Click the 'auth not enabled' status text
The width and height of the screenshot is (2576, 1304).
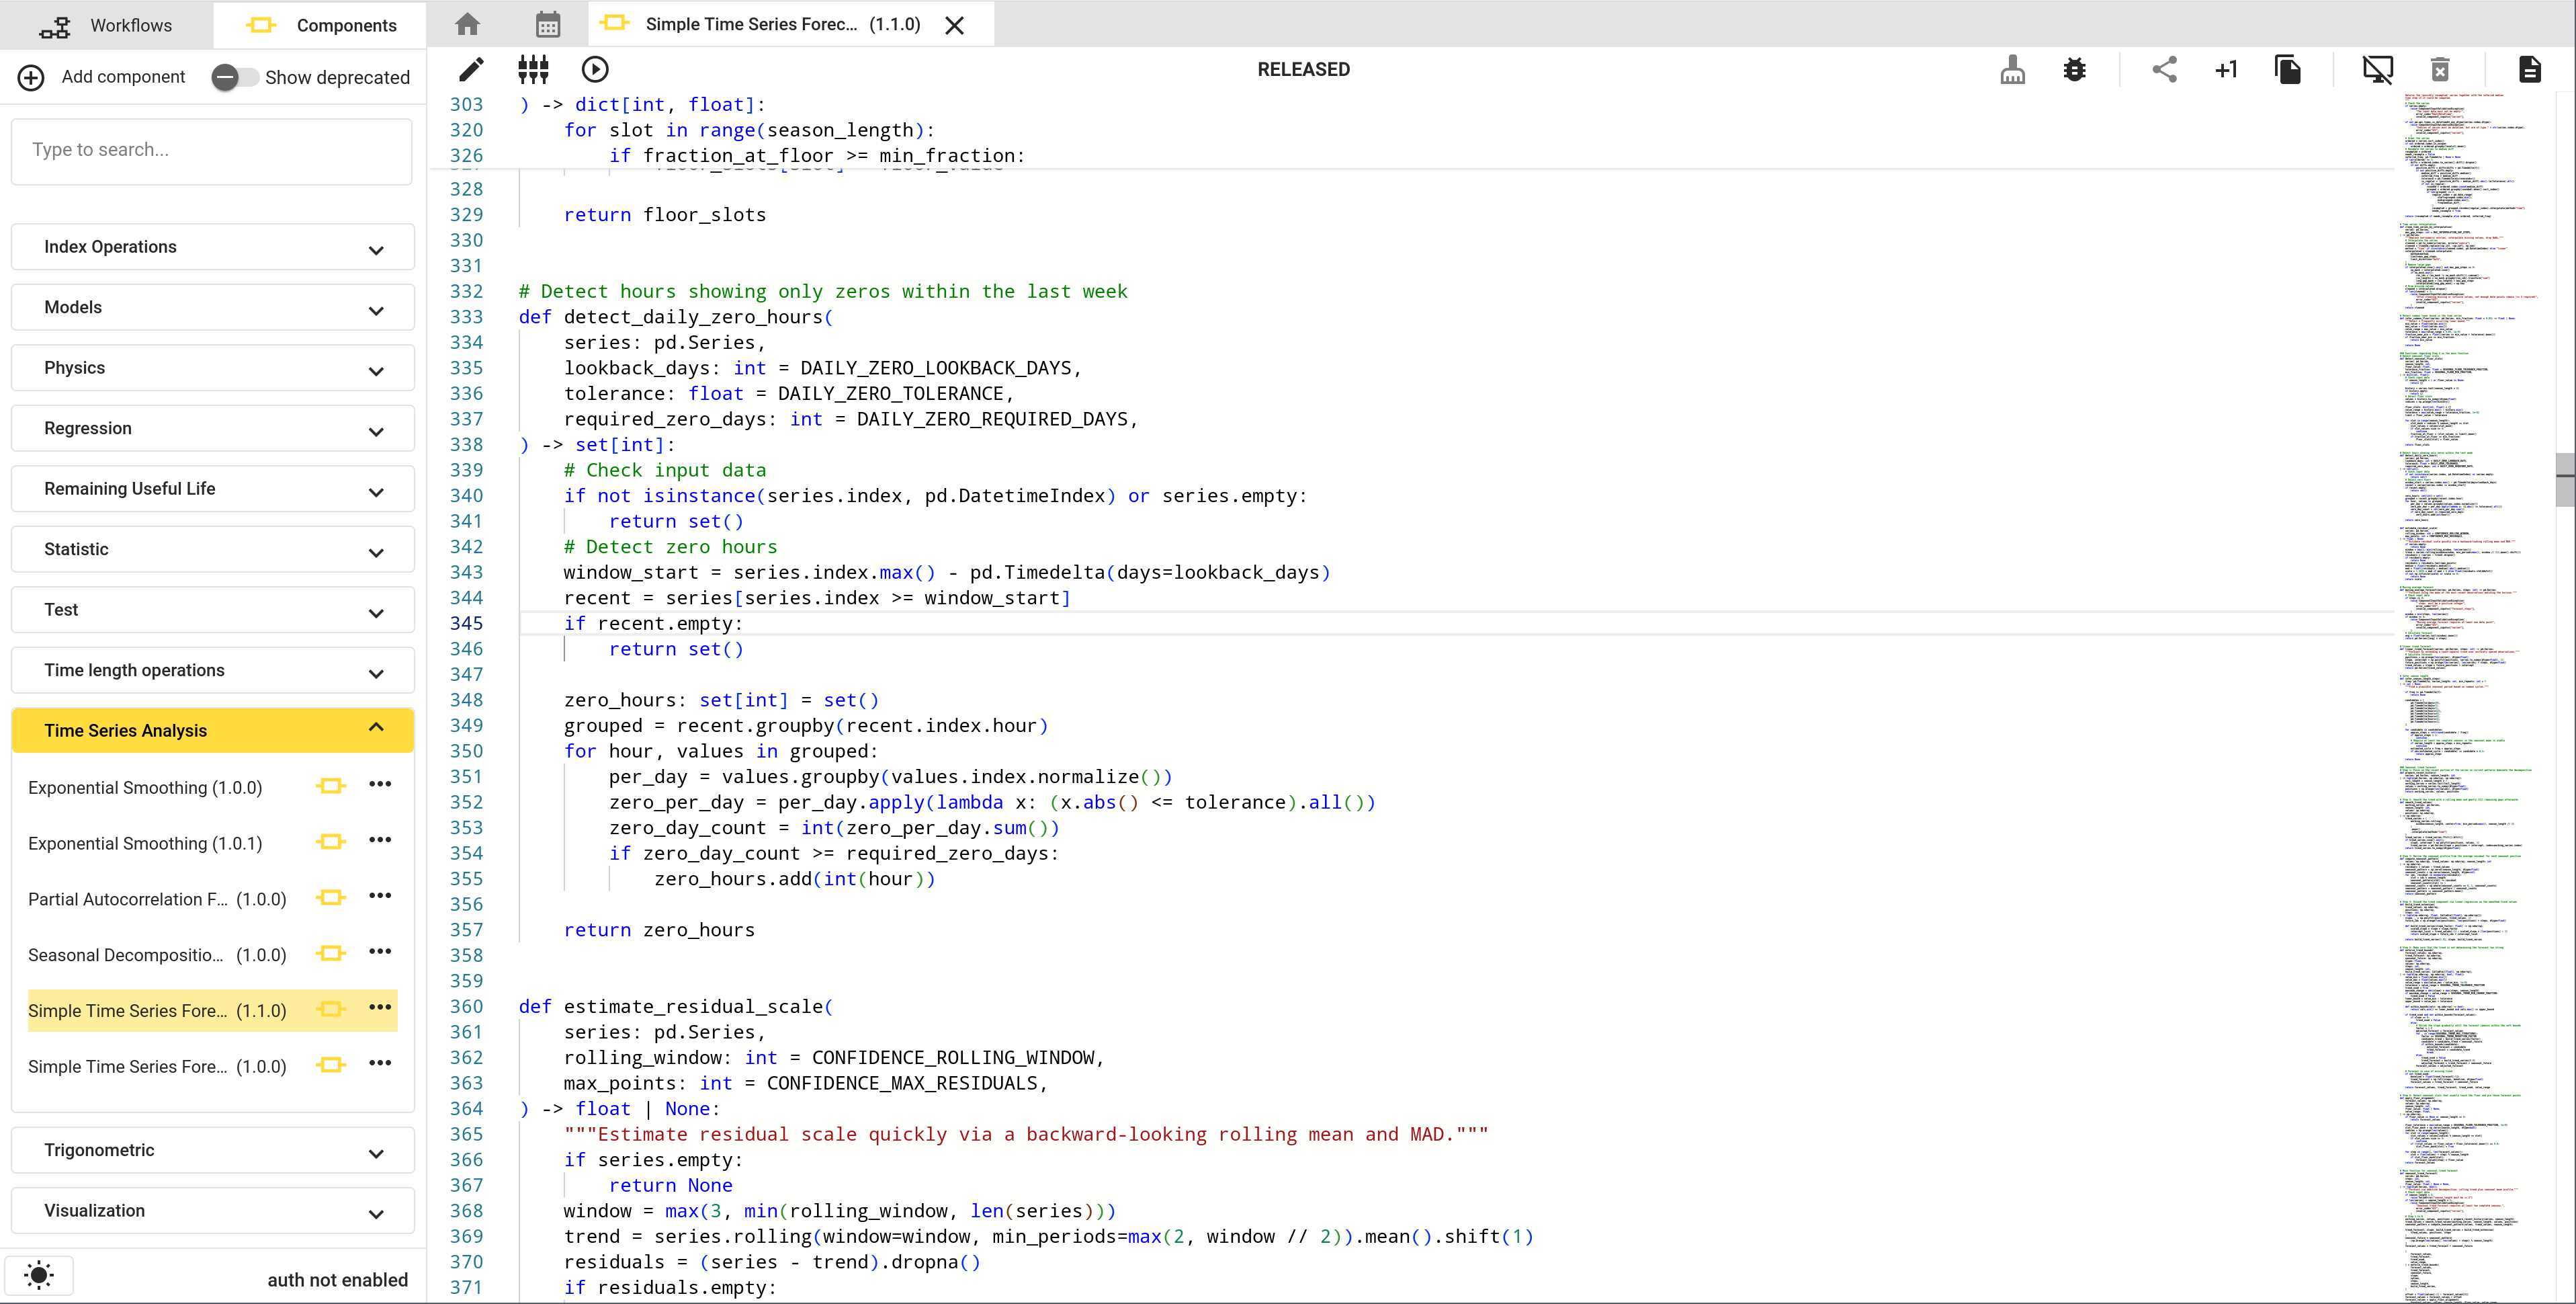coord(338,1280)
